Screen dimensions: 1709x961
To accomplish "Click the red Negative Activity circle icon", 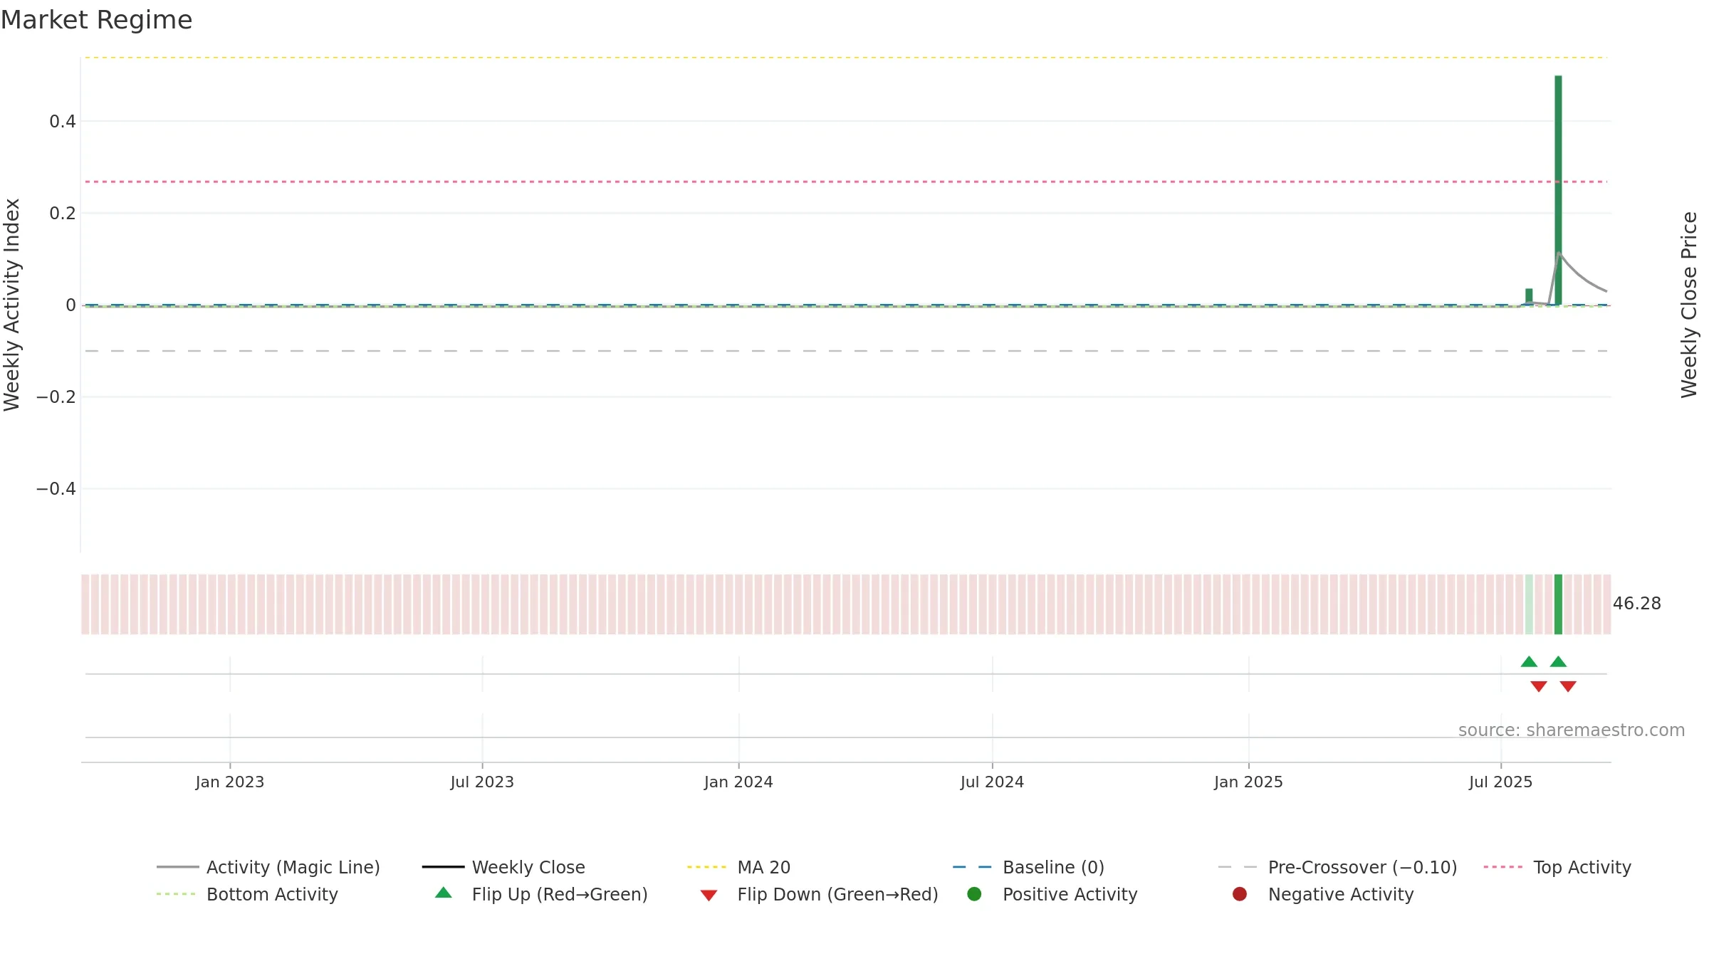I will 1240,894.
